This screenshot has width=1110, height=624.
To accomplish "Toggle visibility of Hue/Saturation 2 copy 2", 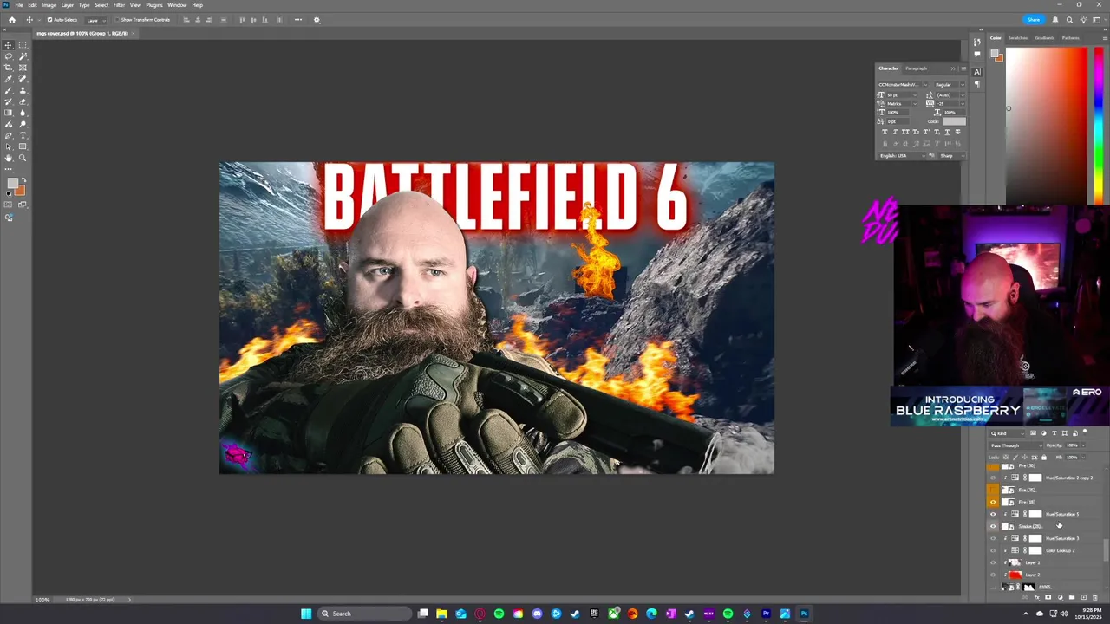I will tap(993, 478).
